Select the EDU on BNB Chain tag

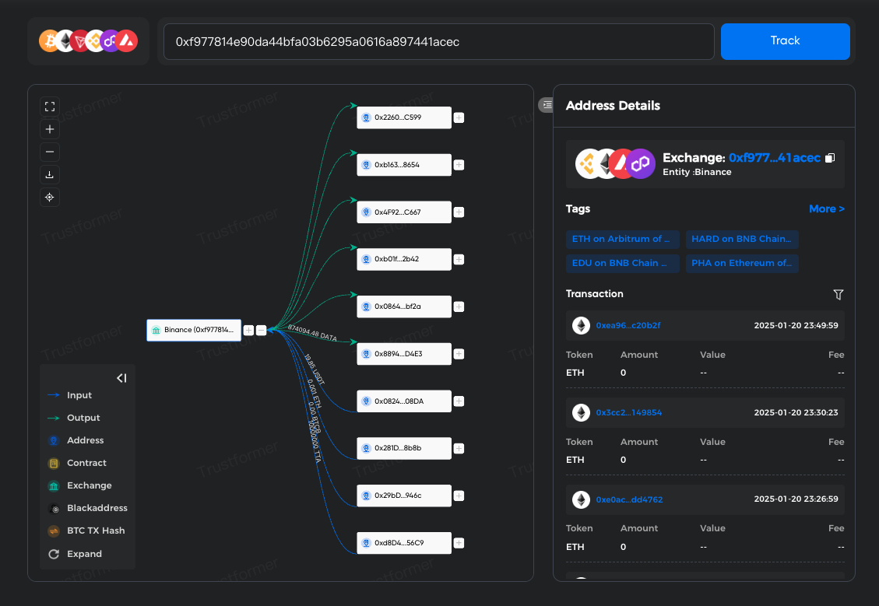[x=622, y=263]
